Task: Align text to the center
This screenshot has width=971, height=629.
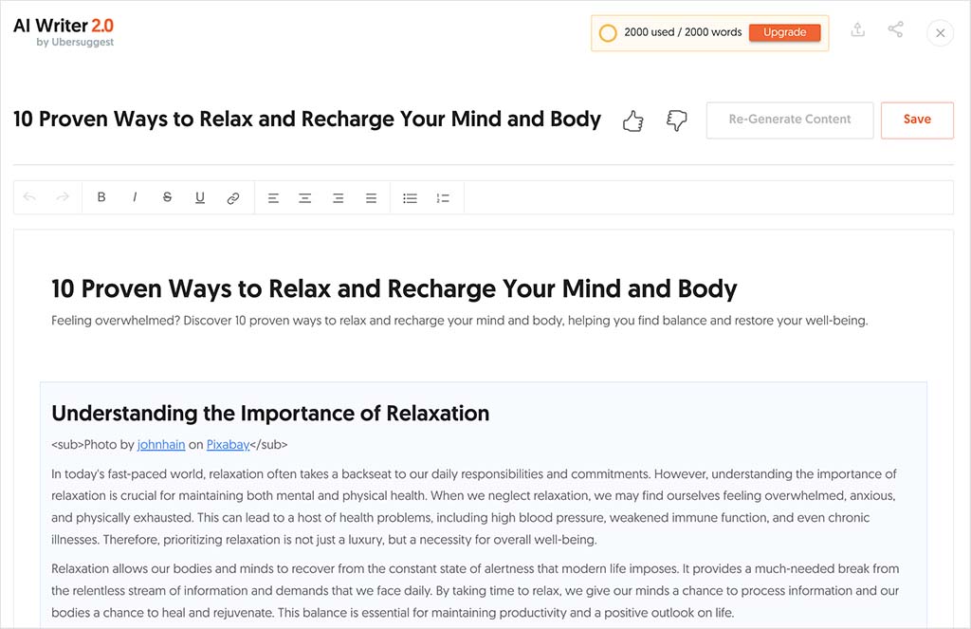Action: pos(304,197)
